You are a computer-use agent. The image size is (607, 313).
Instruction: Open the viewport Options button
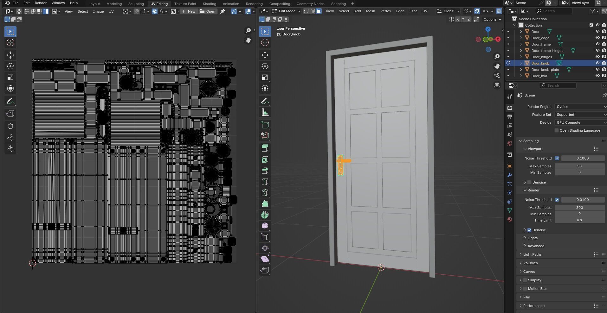coord(492,19)
